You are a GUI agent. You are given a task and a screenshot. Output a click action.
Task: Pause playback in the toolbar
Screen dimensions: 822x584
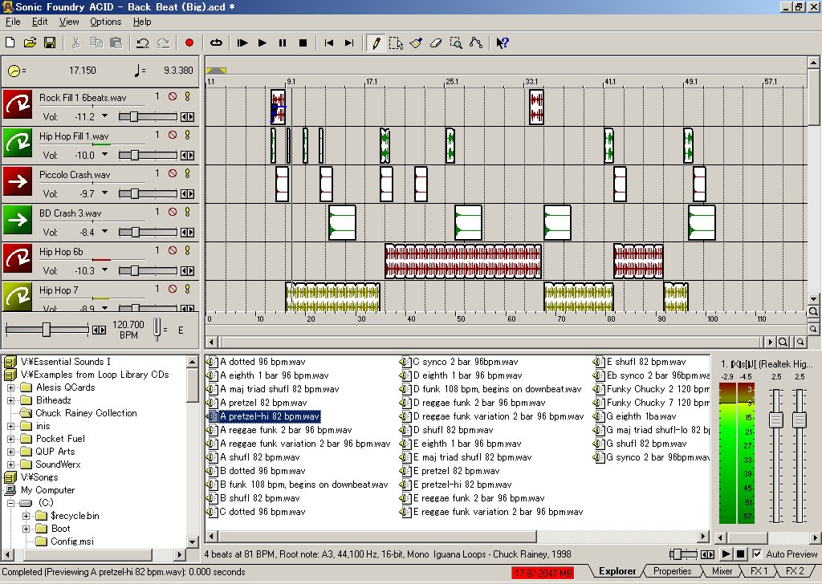[x=283, y=43]
